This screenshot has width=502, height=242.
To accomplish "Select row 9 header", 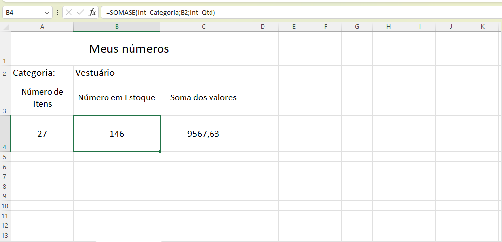I will (5, 196).
